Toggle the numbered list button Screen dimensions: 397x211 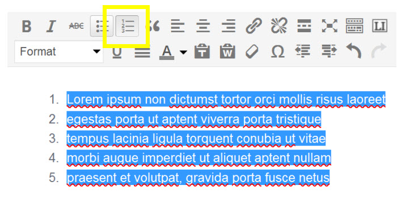pos(127,26)
